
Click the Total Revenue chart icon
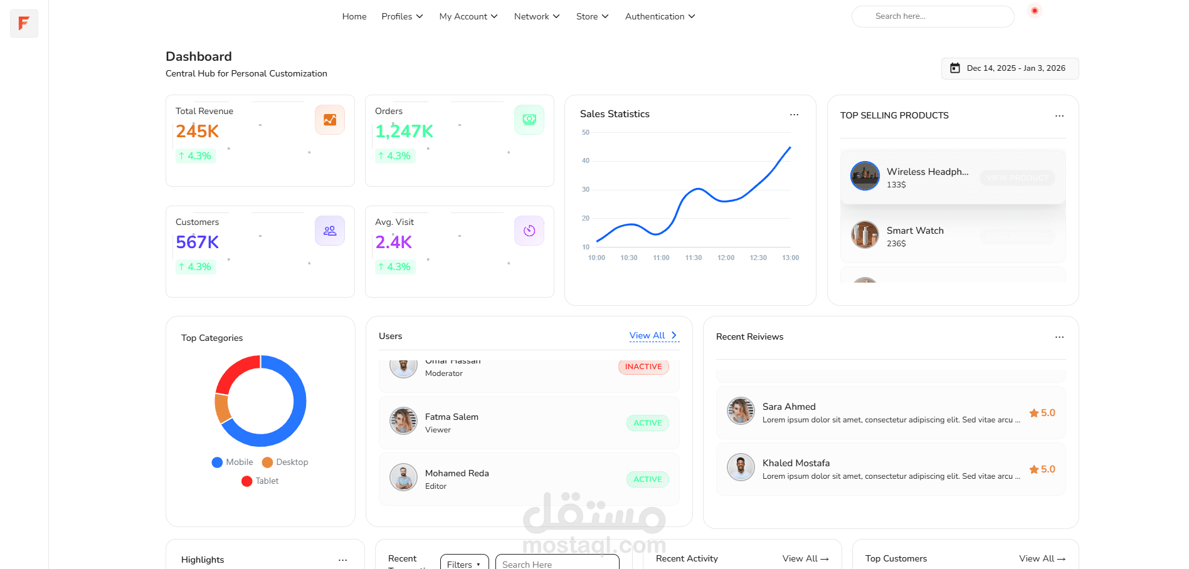click(330, 120)
